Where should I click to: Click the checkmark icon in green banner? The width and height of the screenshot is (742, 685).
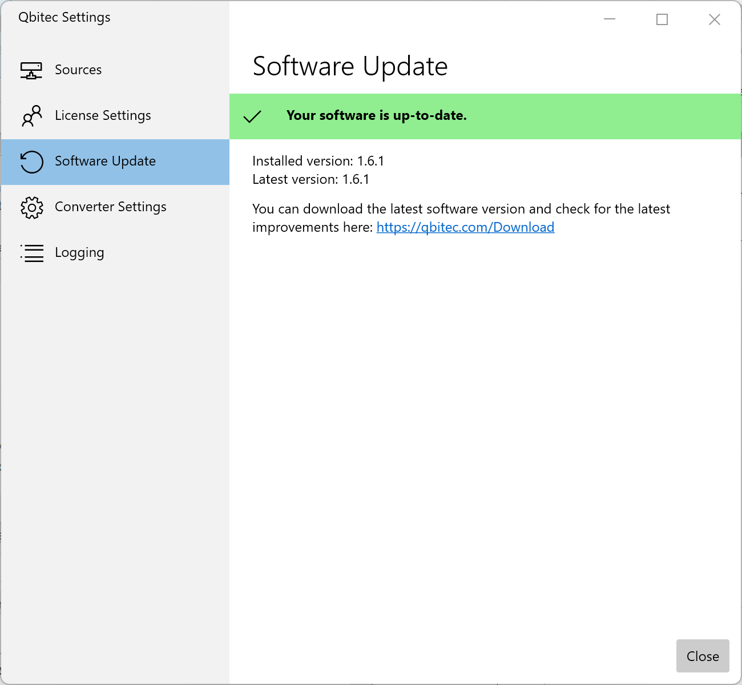(252, 116)
